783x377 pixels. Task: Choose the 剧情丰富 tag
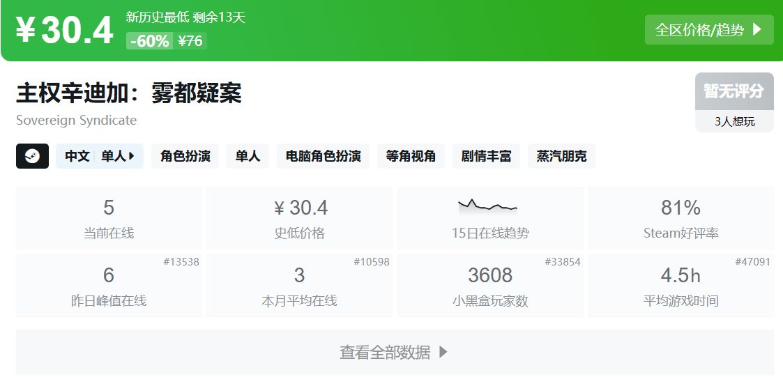[487, 156]
